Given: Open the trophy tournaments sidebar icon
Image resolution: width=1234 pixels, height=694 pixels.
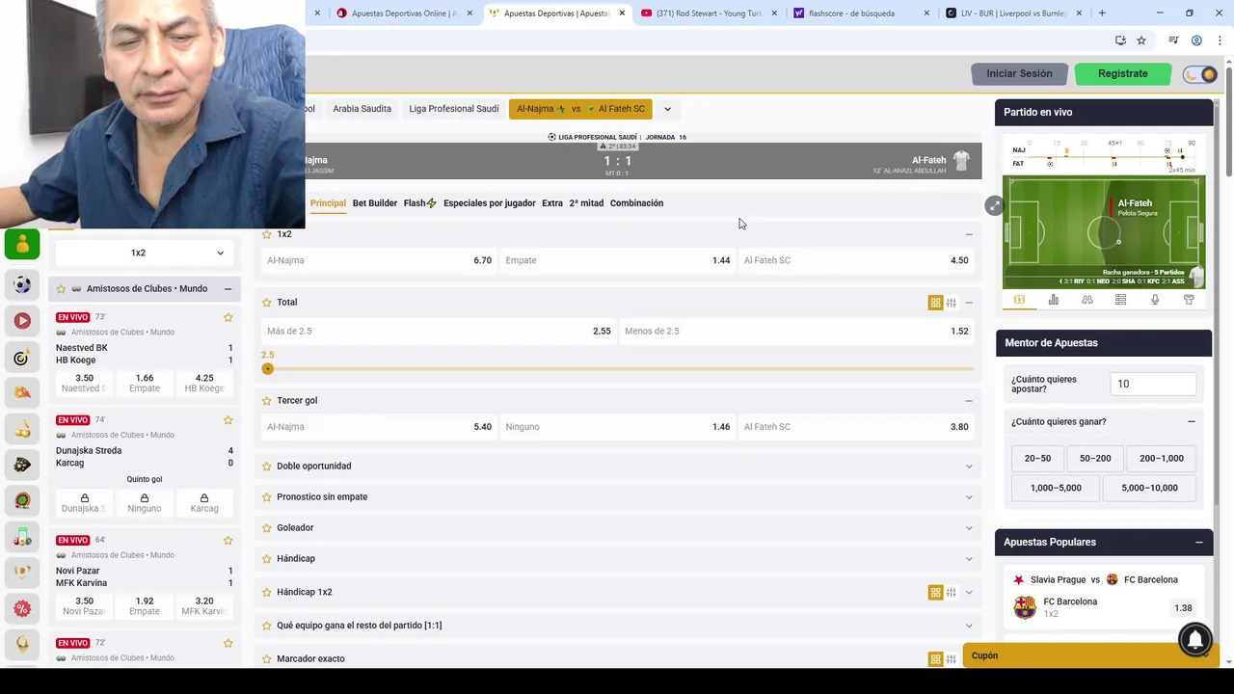Looking at the screenshot, I should coord(22,572).
